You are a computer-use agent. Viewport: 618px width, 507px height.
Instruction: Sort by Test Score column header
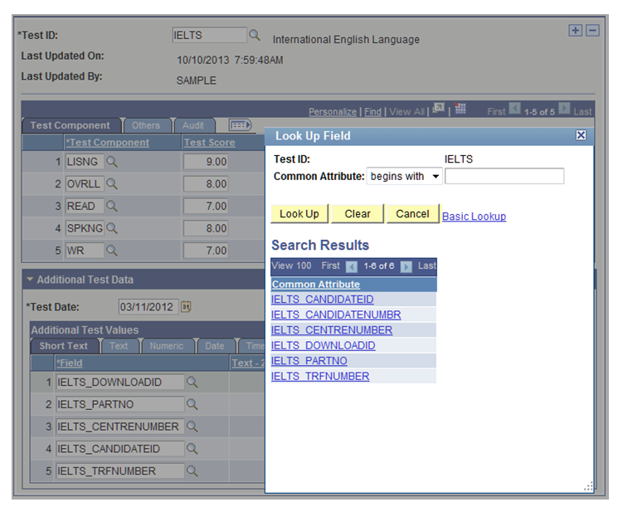pyautogui.click(x=209, y=143)
